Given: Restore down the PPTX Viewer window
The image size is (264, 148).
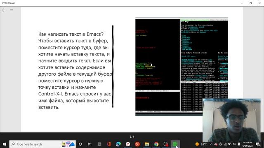Looking at the screenshot, I should click(250, 3).
